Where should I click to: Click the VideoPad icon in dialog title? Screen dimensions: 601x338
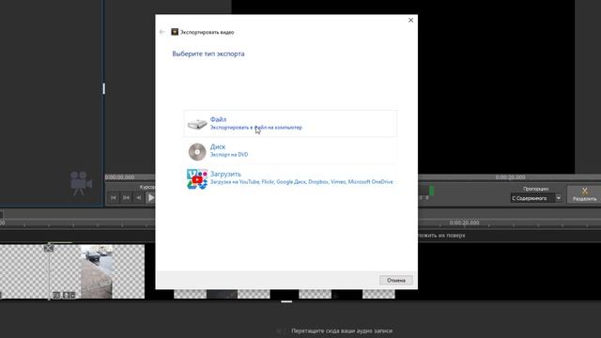[175, 32]
